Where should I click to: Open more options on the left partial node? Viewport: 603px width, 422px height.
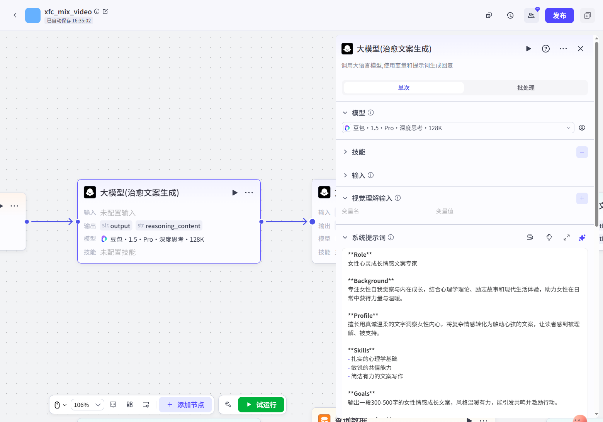coord(14,206)
